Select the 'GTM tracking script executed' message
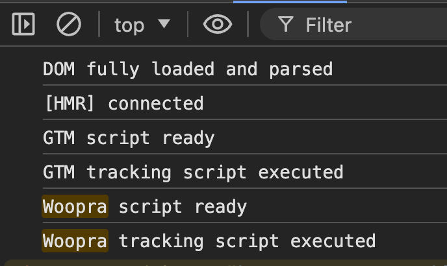447x266 pixels. coord(193,173)
